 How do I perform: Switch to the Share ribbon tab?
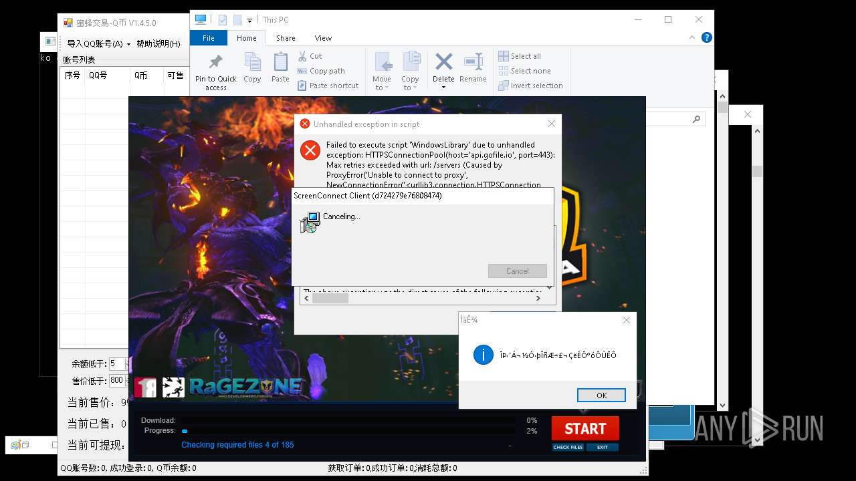coord(286,38)
